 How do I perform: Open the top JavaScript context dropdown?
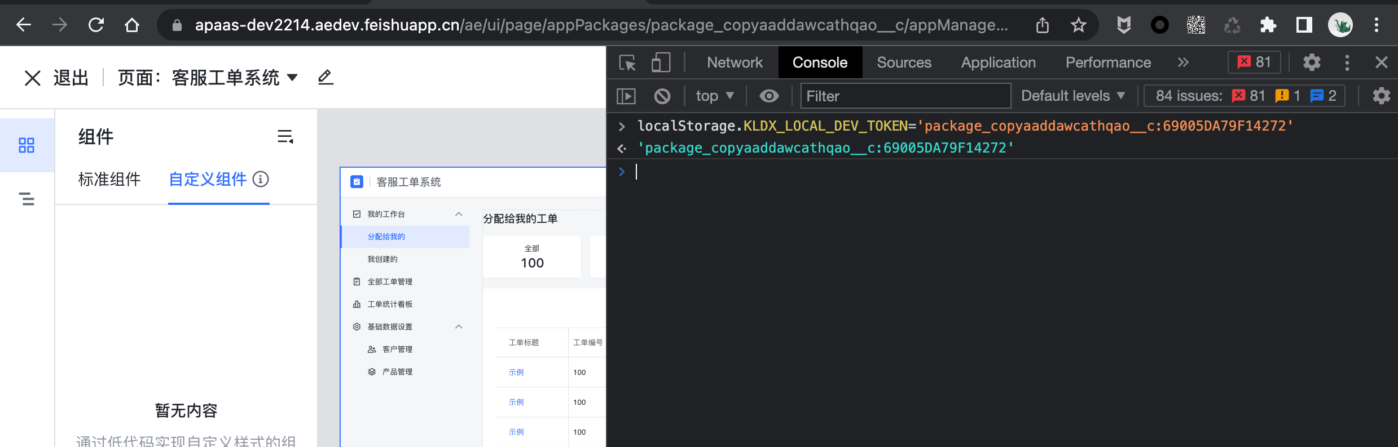tap(715, 96)
